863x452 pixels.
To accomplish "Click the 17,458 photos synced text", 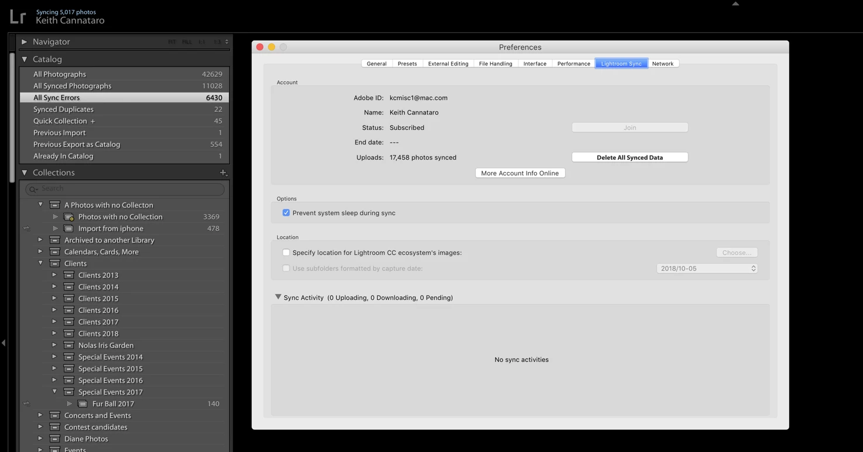I will tap(423, 157).
